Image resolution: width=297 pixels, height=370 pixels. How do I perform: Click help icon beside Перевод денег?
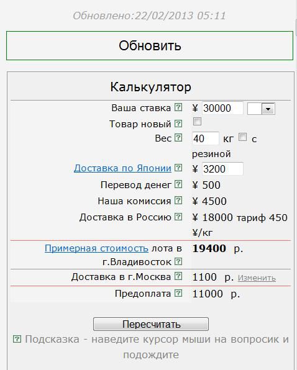click(x=178, y=184)
